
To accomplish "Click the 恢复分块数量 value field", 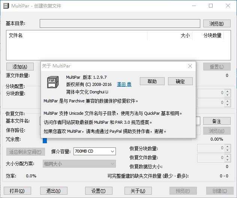I will click(211, 148).
